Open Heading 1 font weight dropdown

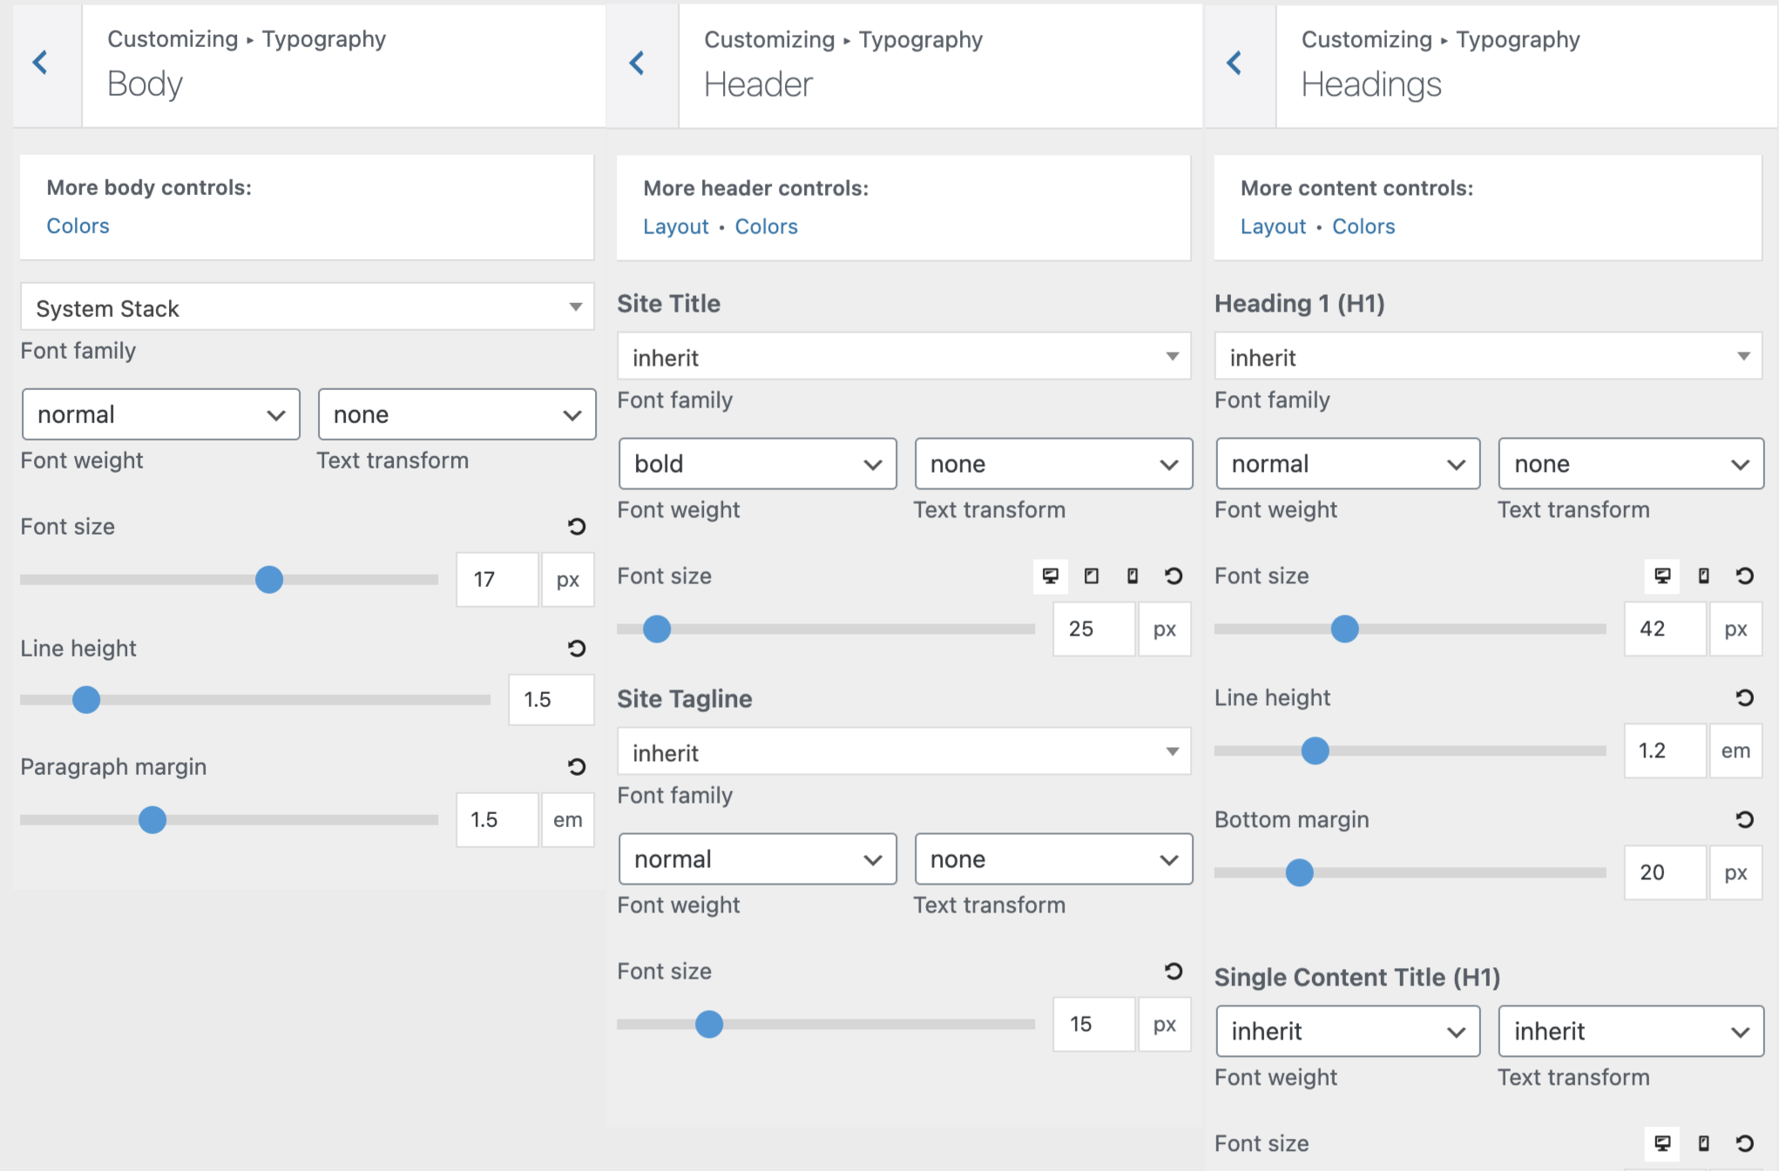(1349, 464)
